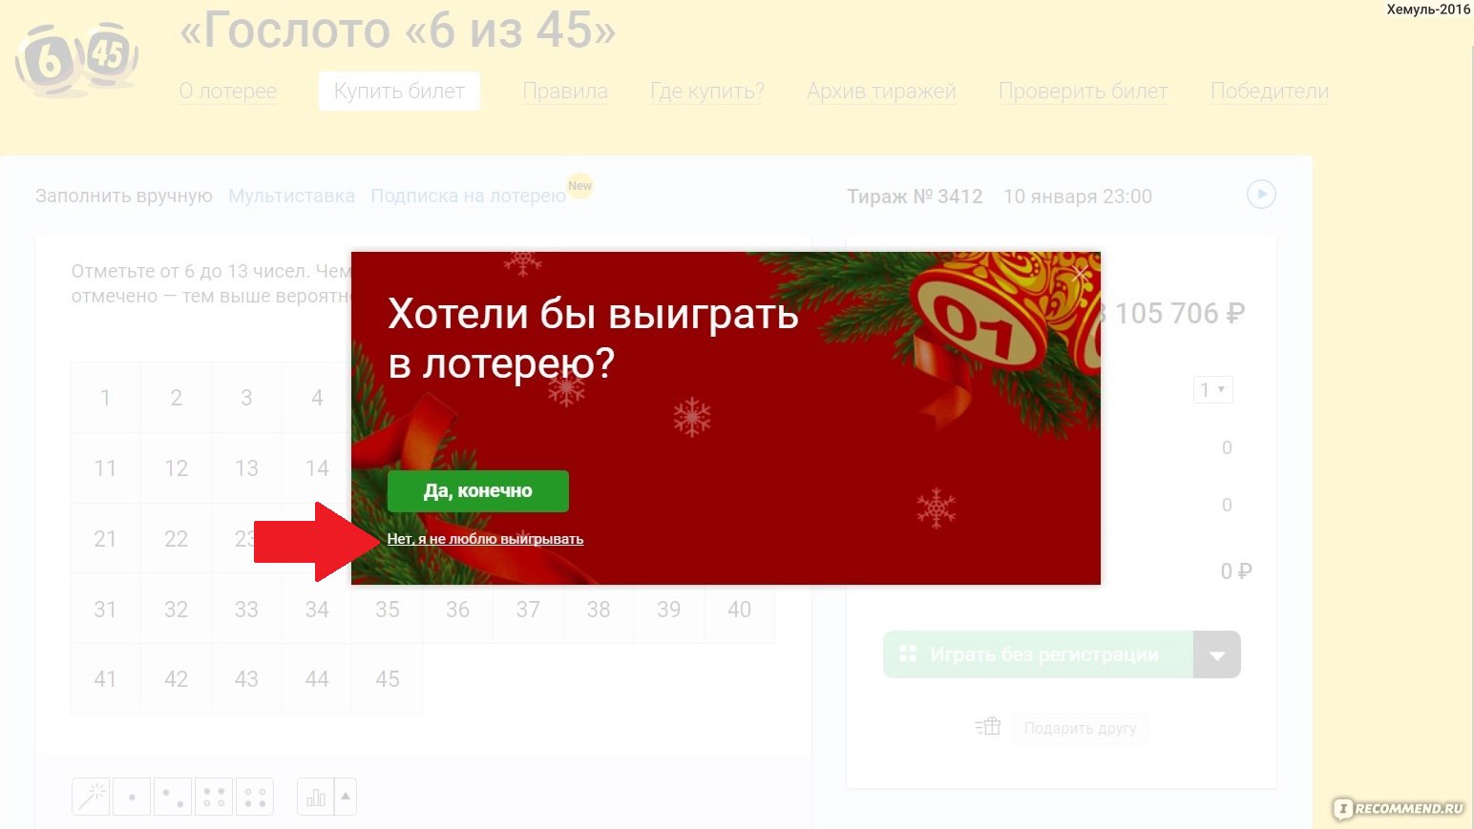Mark number 2 in the ticket grid
Viewport: 1474px width, 829px height.
tap(177, 398)
